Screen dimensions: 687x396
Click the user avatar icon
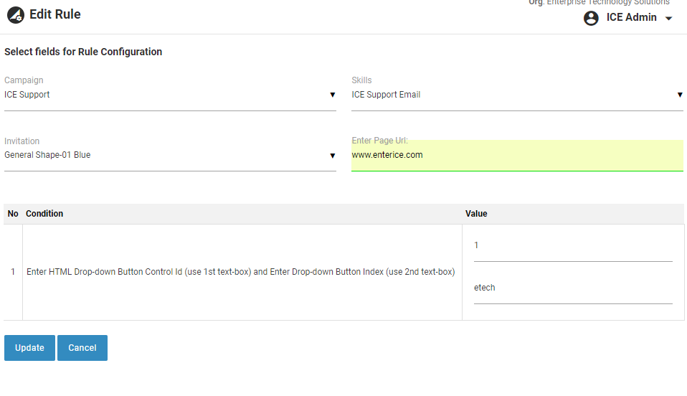[x=591, y=19]
